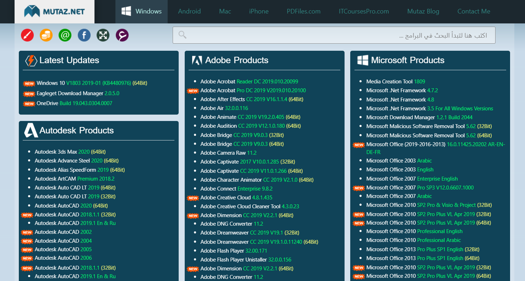Open the Windows 10 V1803 2019-01 link
The height and width of the screenshot is (281, 525).
click(x=92, y=83)
